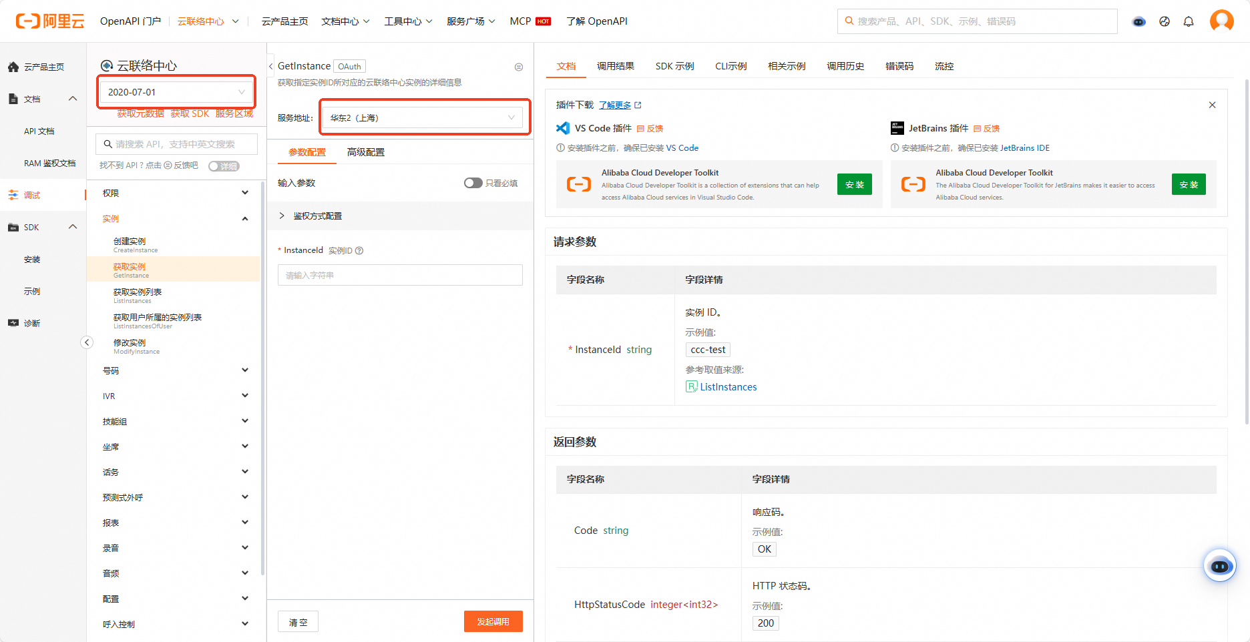Collapse the SDK sidebar section

click(x=73, y=227)
